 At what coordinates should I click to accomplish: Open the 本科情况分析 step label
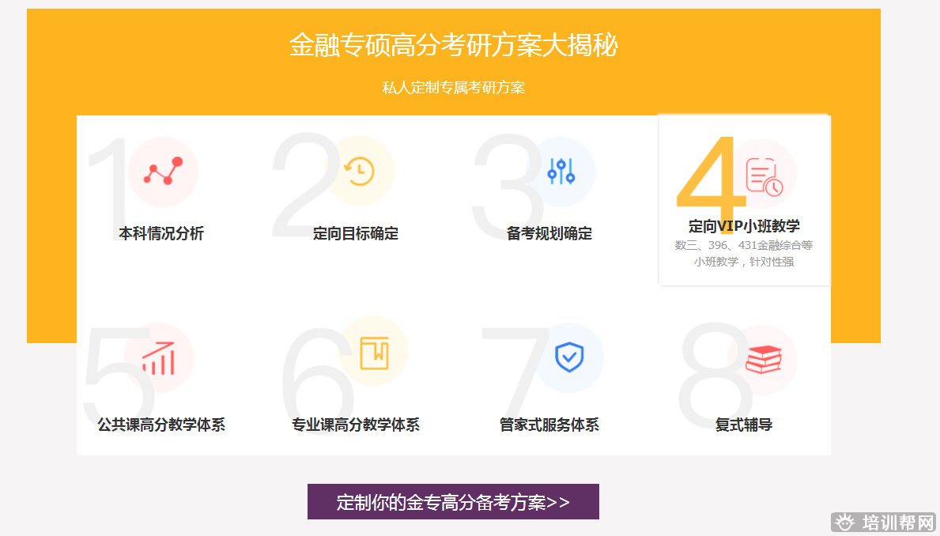pyautogui.click(x=161, y=233)
